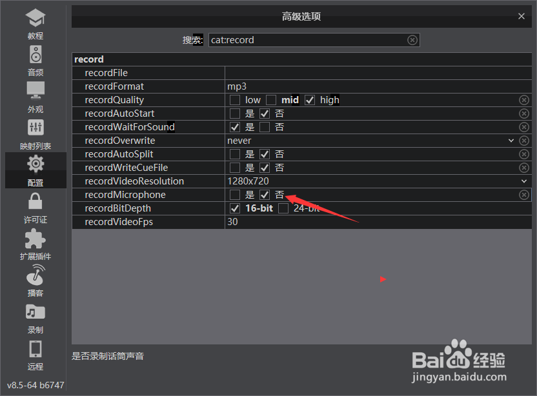Open the 扩展插件 puzzle piece icon

35,244
